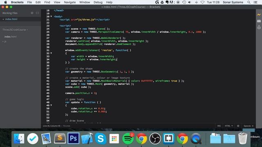Open the File menu

(x=29, y=2)
